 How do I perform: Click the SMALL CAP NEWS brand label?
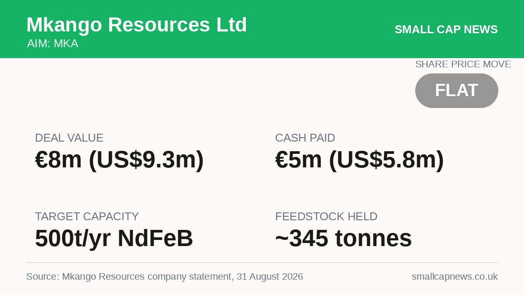click(x=446, y=29)
